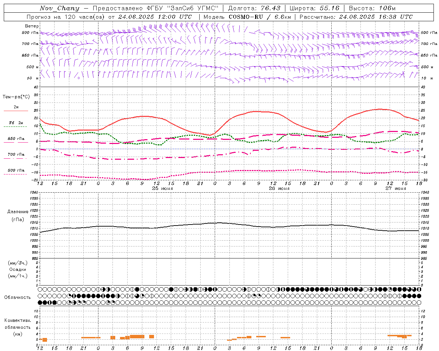This screenshot has width=439, height=351.
Task: Click the Ветер wind panel label
Action: [x=32, y=26]
